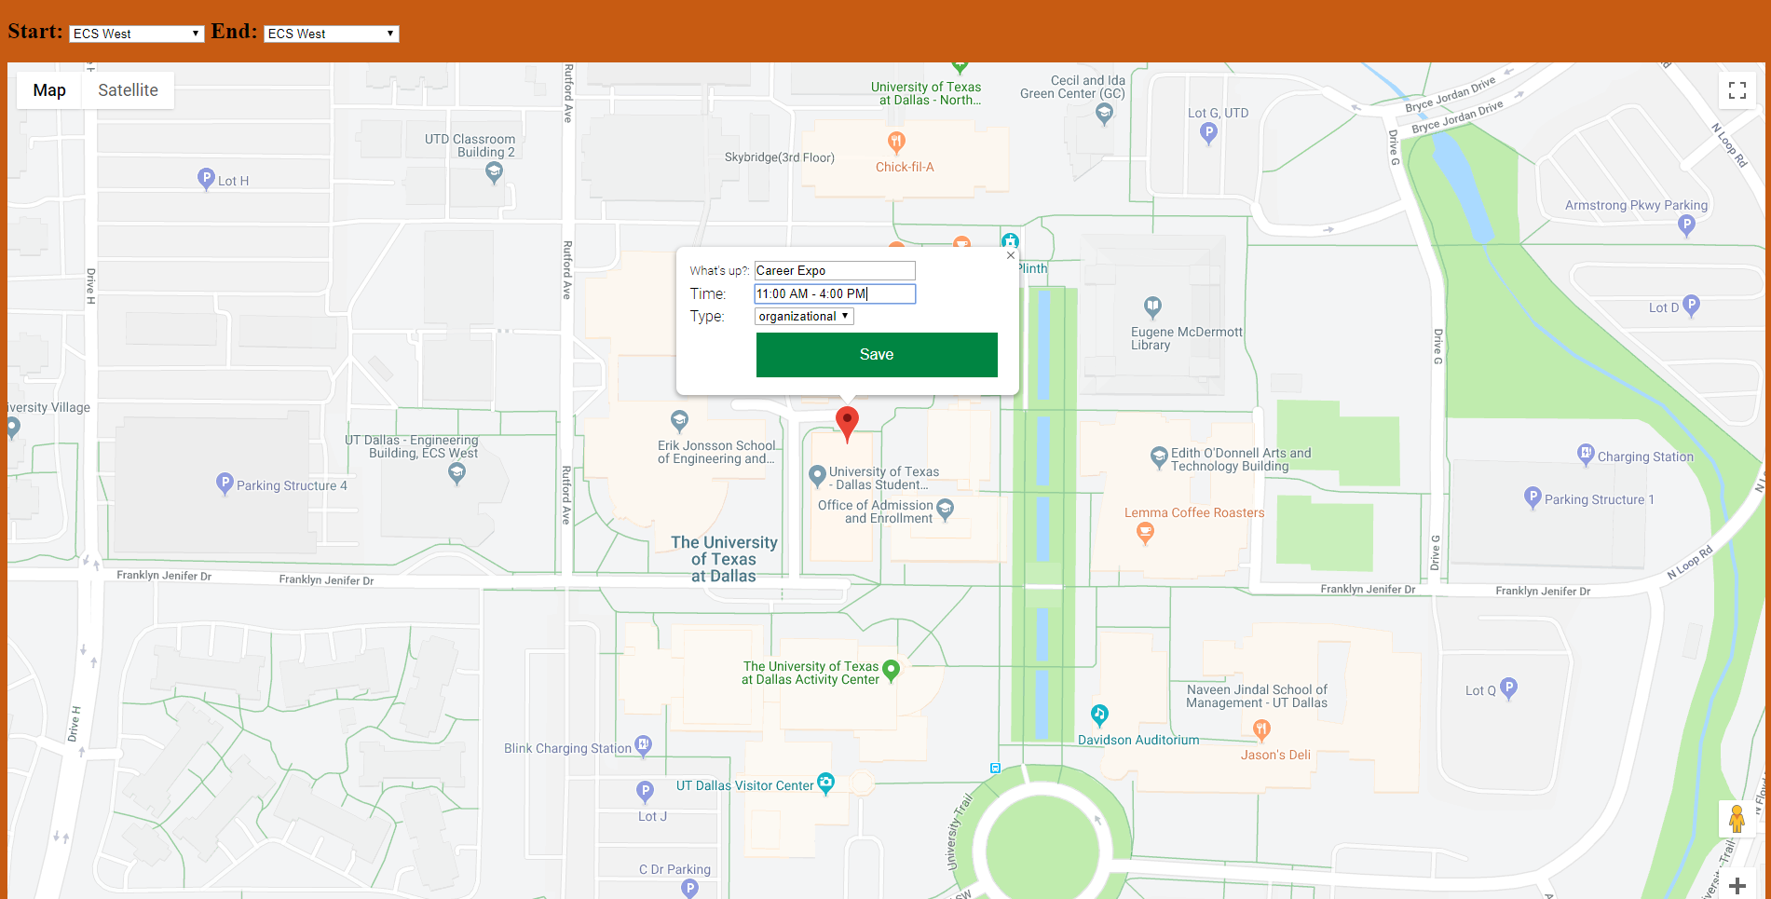Click the Lot J parking icon
Image resolution: width=1771 pixels, height=899 pixels.
tap(645, 793)
